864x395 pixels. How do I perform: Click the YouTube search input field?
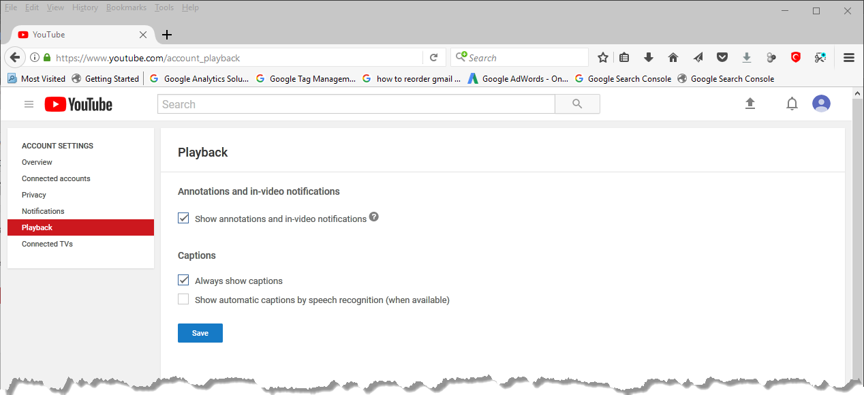356,104
